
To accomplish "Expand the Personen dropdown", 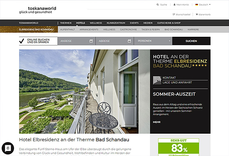I will click(x=153, y=41).
